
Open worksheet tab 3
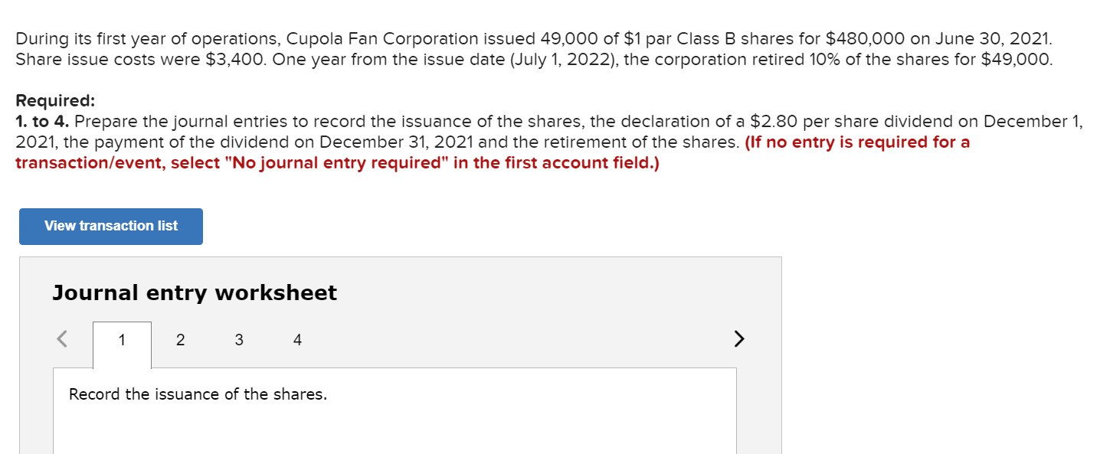click(238, 339)
